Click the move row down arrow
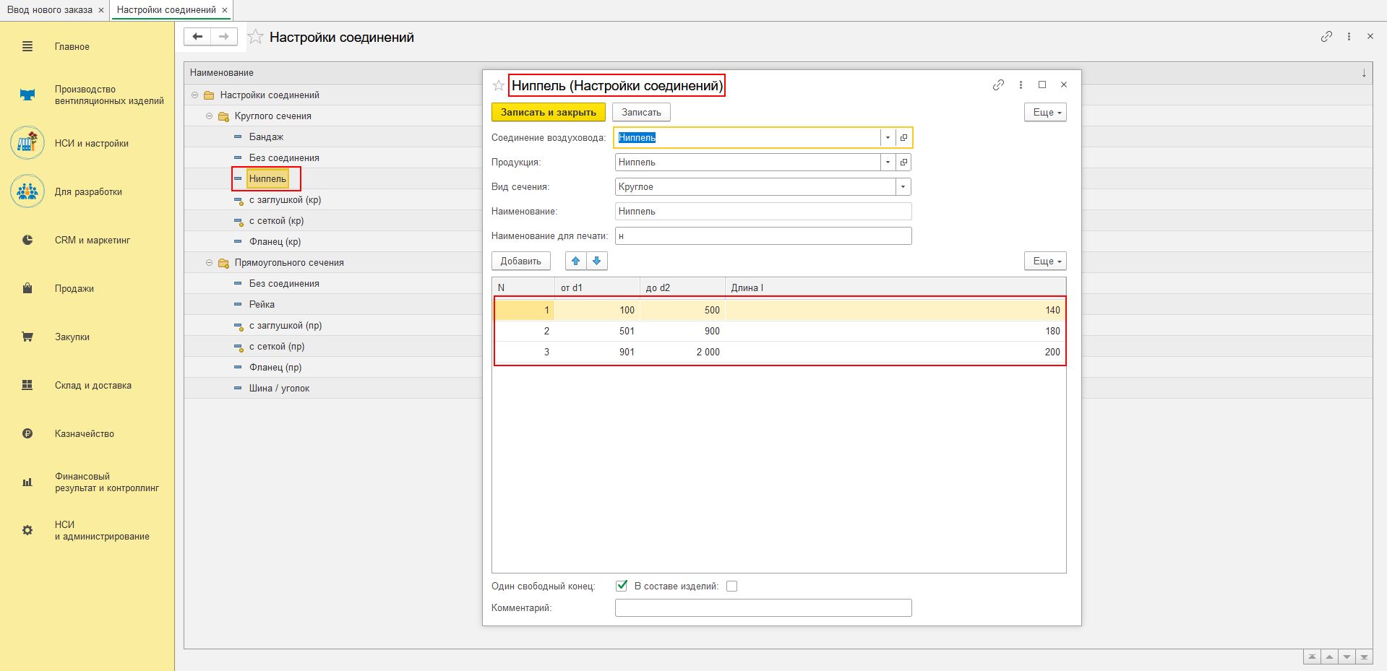 click(x=597, y=261)
